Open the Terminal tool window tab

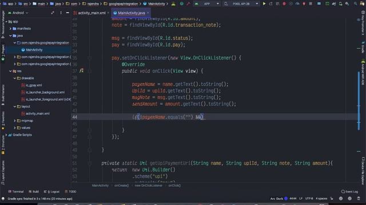click(x=15, y=191)
